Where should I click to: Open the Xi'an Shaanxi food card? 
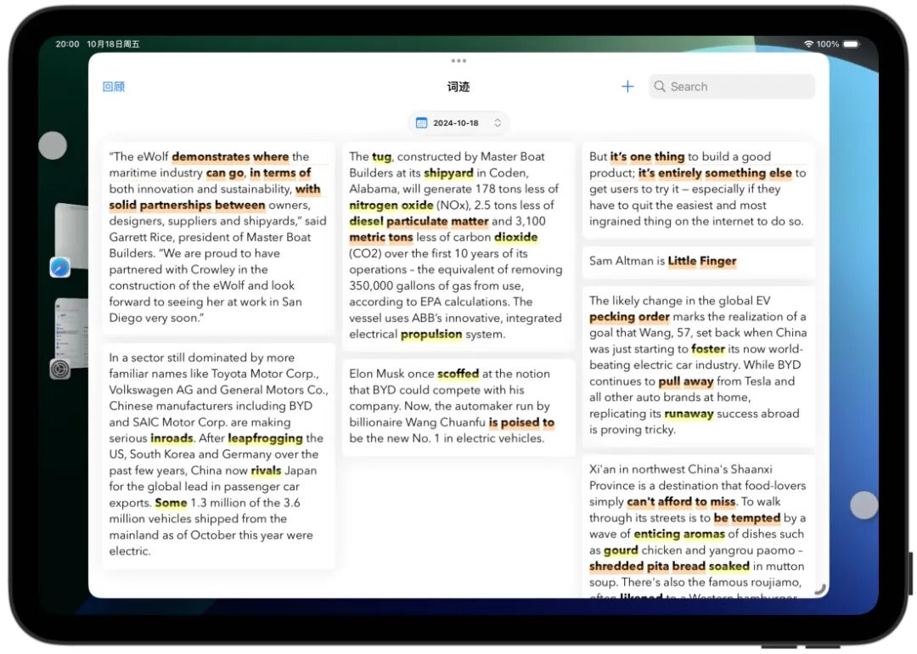698,527
